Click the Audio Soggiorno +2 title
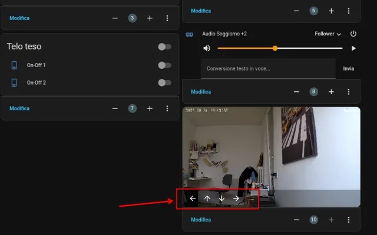Viewport: 377px width, 235px height. (224, 34)
